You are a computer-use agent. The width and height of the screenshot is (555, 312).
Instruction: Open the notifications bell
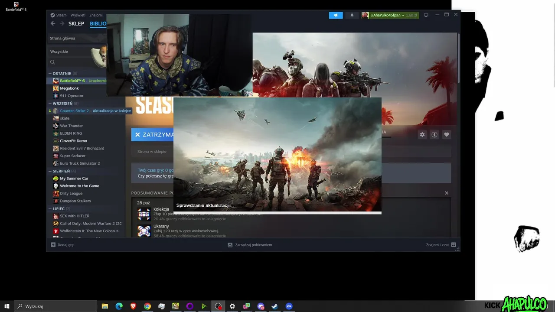352,15
